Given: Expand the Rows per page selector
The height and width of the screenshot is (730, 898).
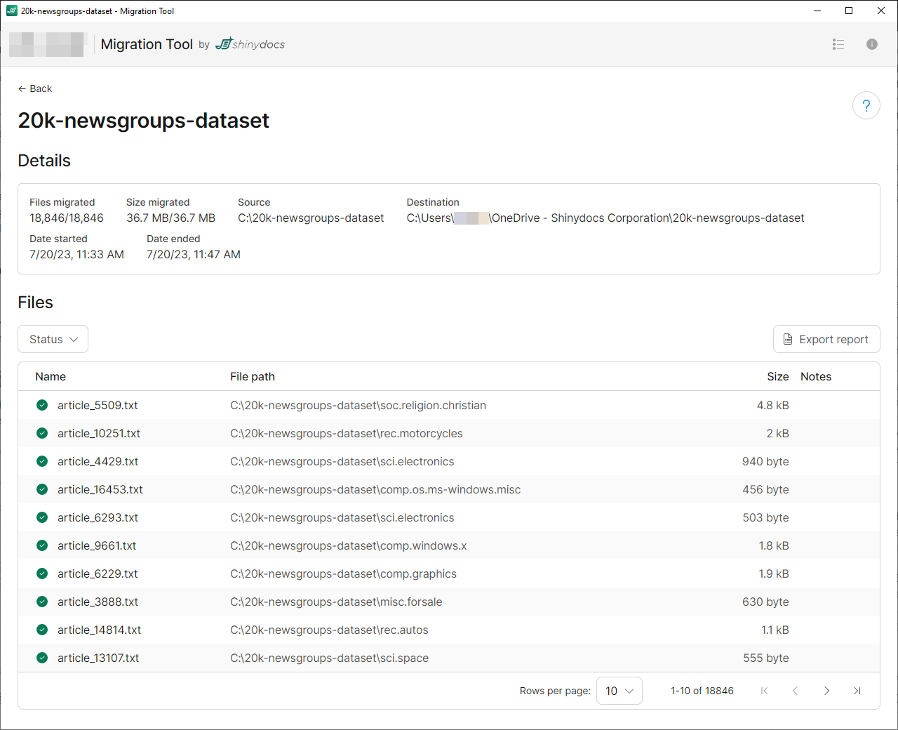Looking at the screenshot, I should (619, 691).
